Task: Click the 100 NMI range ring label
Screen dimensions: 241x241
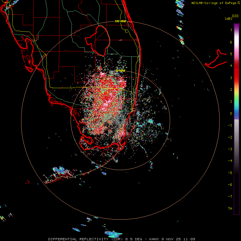Action: (120, 21)
